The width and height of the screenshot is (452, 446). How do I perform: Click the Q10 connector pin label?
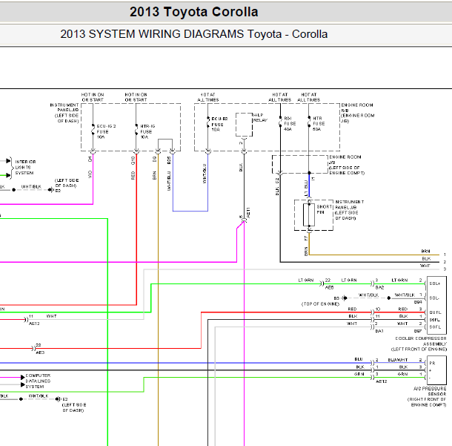[133, 160]
